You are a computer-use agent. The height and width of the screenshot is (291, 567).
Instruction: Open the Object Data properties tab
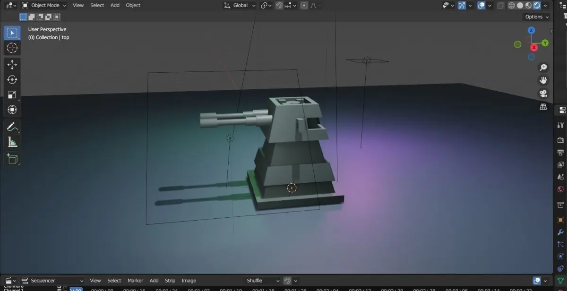coord(560,281)
